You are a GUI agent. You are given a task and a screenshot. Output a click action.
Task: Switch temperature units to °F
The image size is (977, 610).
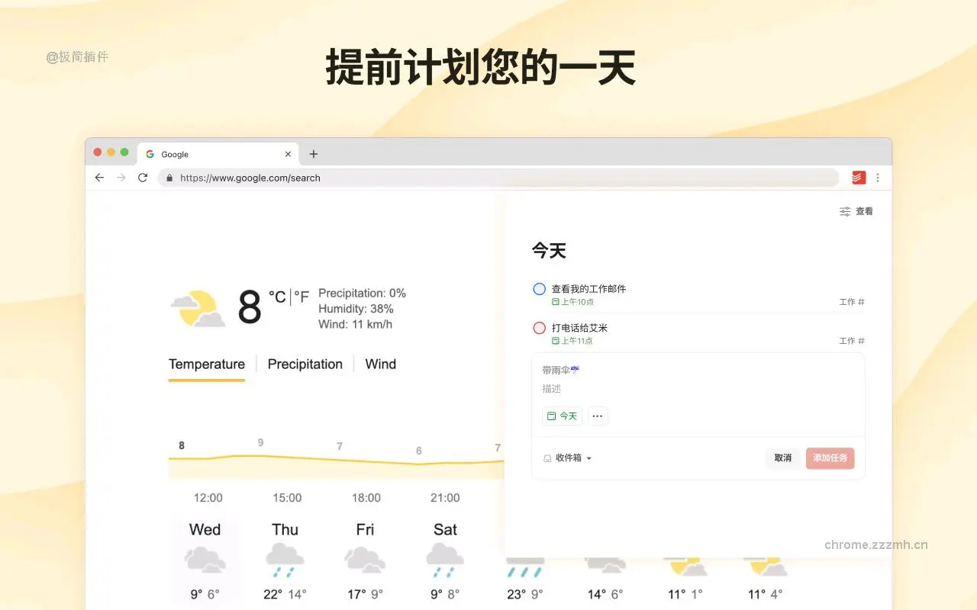pyautogui.click(x=301, y=297)
